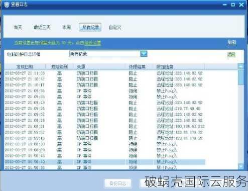248x191 pixels.
Task: Click remote address 180.106.63.212 cell
Action: click(180, 126)
